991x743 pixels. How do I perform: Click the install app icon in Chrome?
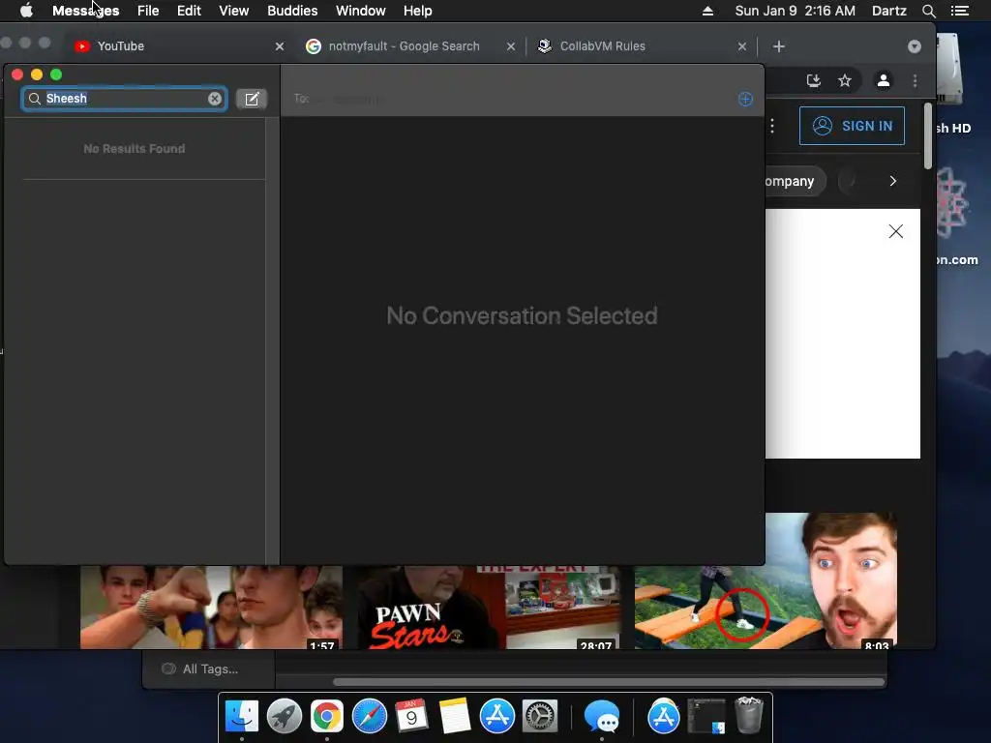(x=813, y=81)
